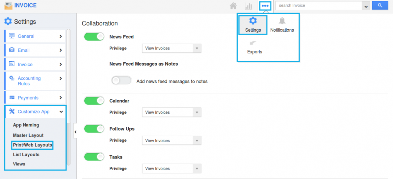The width and height of the screenshot is (393, 179).
Task: Open News Feed privilege dropdown
Action: pyautogui.click(x=171, y=48)
